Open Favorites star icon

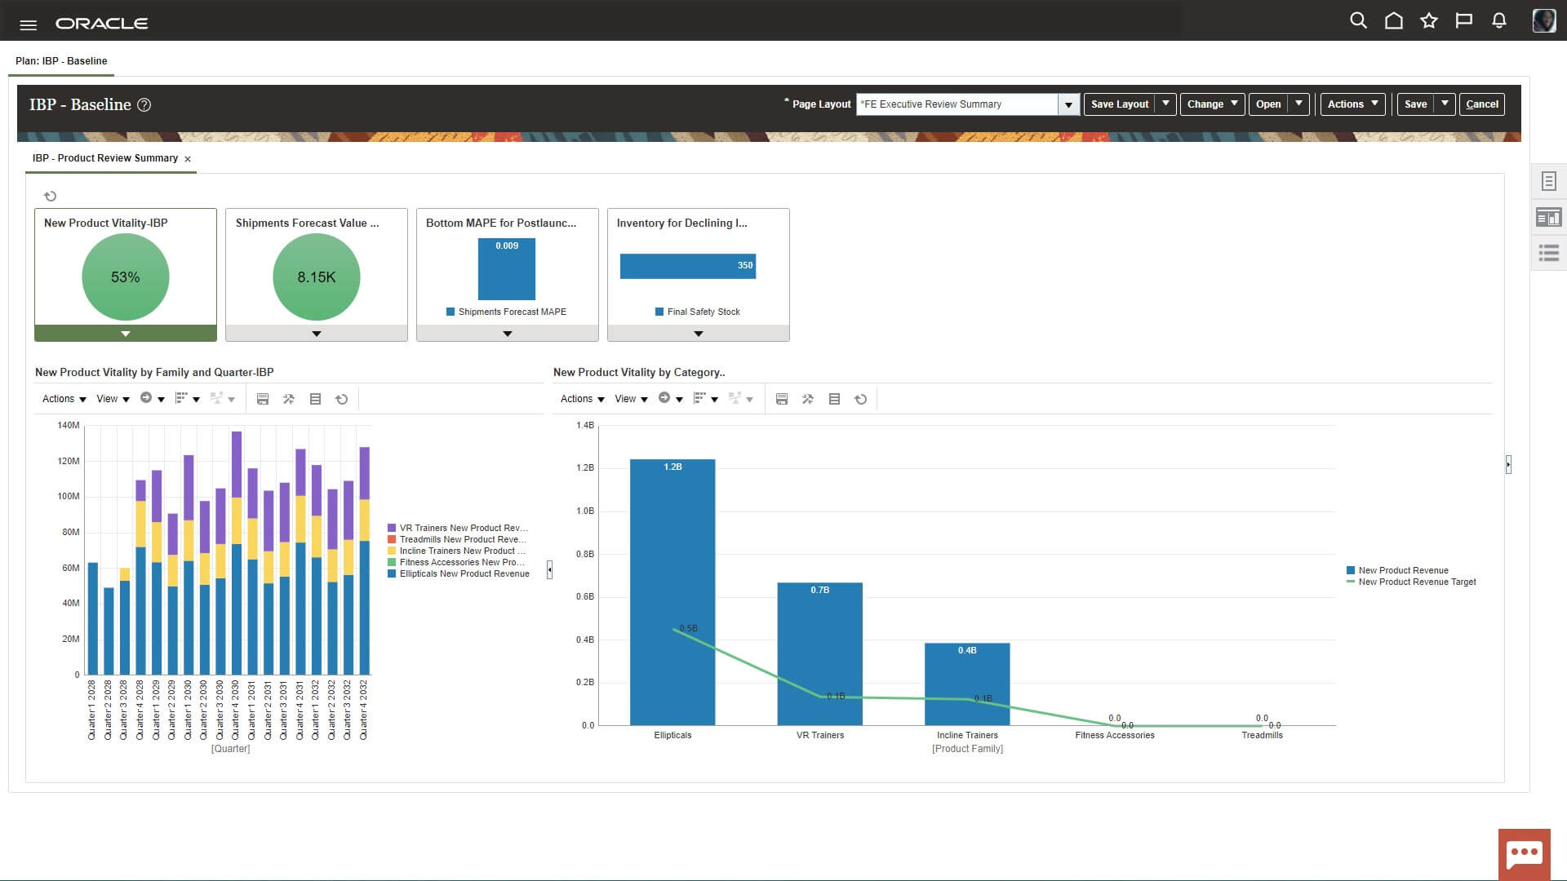click(x=1428, y=21)
